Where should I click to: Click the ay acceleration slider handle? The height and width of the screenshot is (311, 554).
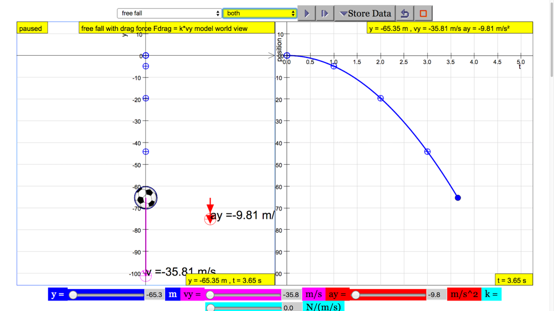356,295
